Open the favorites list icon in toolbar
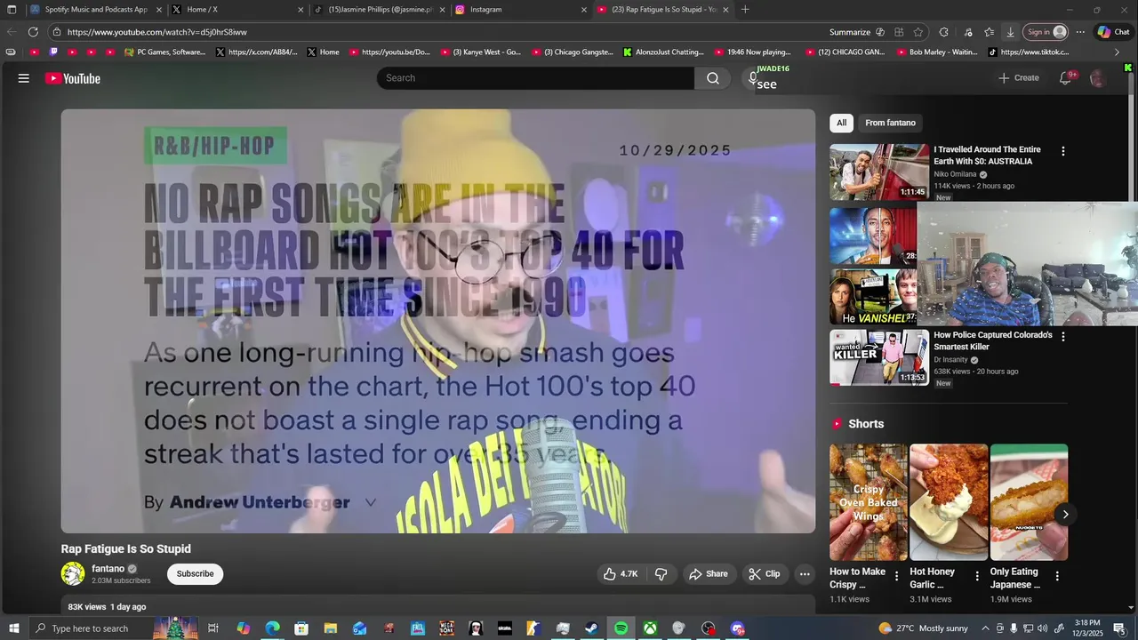1138x640 pixels. click(x=989, y=32)
